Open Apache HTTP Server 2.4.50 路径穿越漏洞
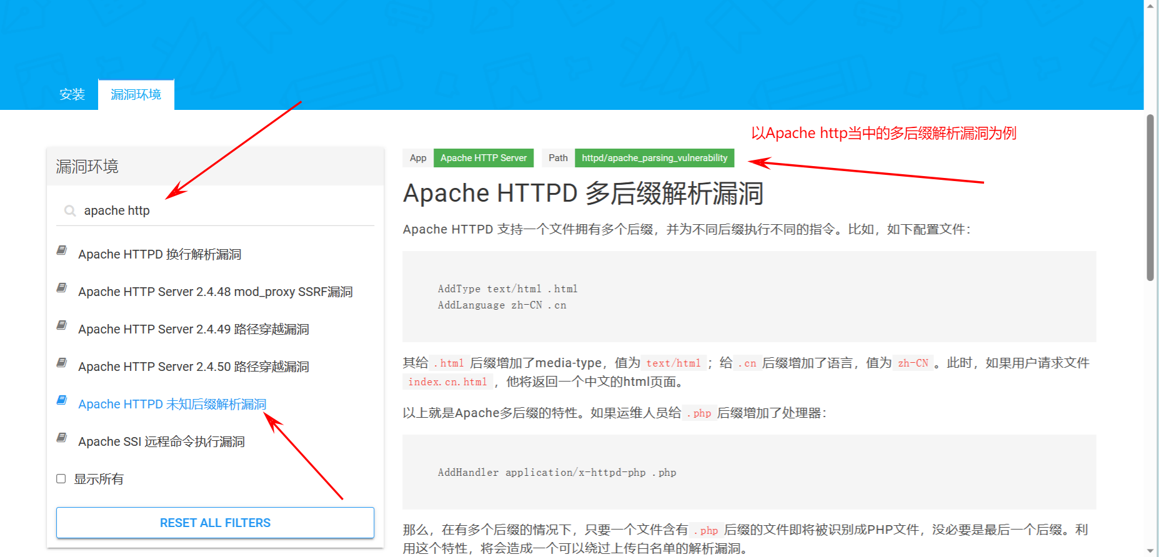Image resolution: width=1159 pixels, height=557 pixels. click(194, 367)
